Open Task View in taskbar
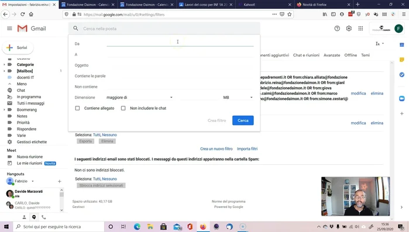Screen dimensions: 409x232 (123, 227)
